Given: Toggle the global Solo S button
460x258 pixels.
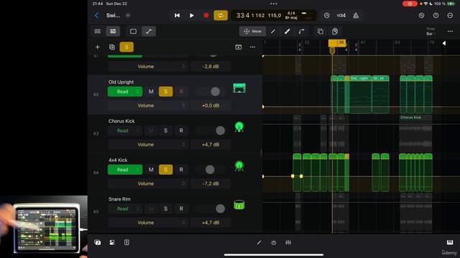Looking at the screenshot, I should point(126,47).
